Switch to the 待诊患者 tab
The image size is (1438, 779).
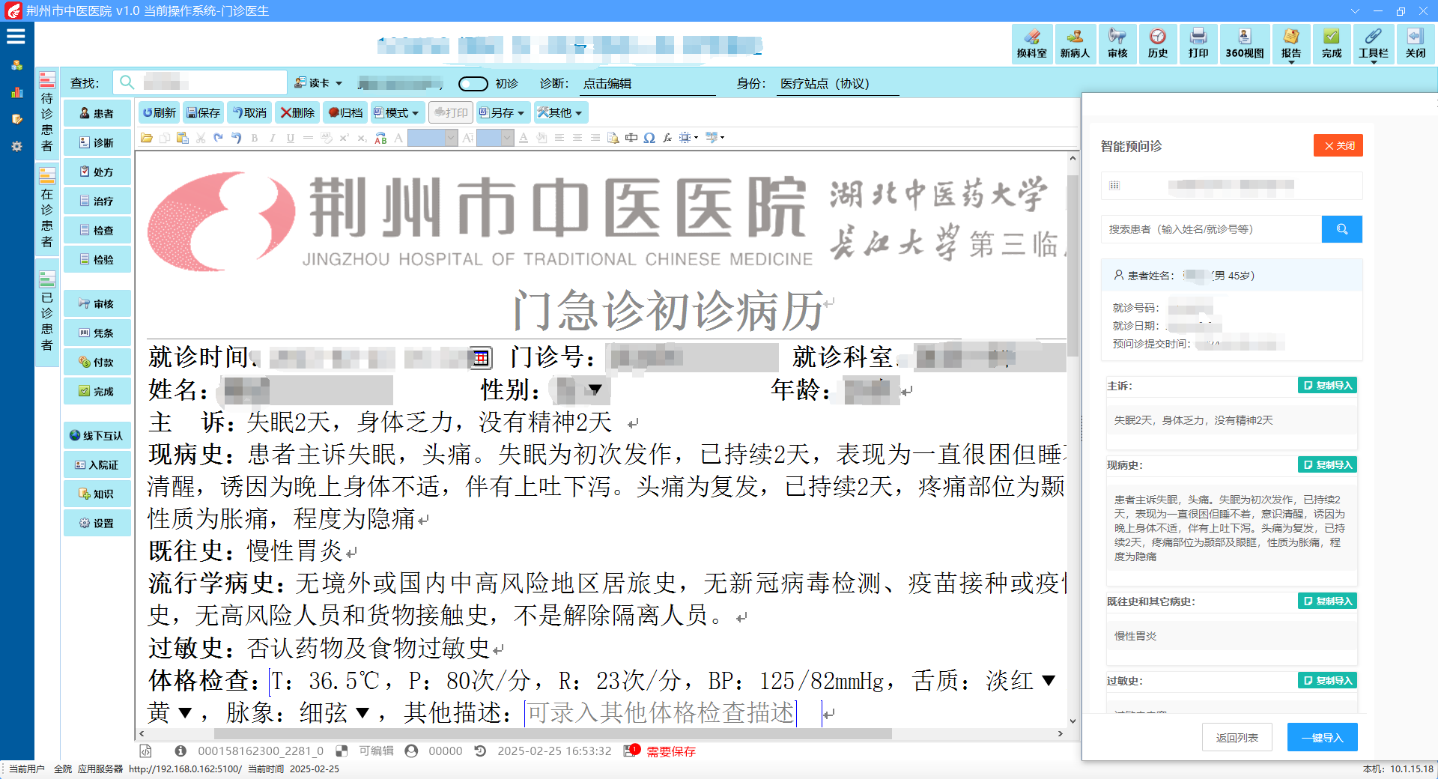tap(47, 112)
